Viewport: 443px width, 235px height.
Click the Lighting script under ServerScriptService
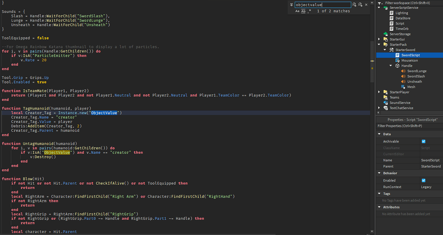tap(392, 12)
